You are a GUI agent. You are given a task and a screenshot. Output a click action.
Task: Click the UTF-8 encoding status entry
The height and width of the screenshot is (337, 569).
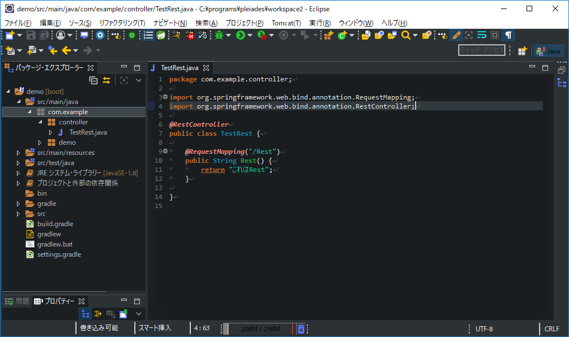click(x=484, y=329)
